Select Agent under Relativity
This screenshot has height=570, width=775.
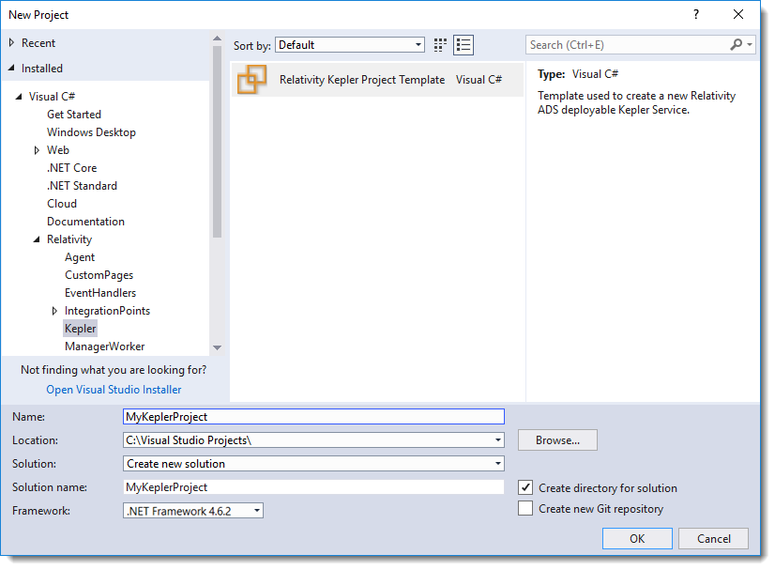click(x=80, y=257)
